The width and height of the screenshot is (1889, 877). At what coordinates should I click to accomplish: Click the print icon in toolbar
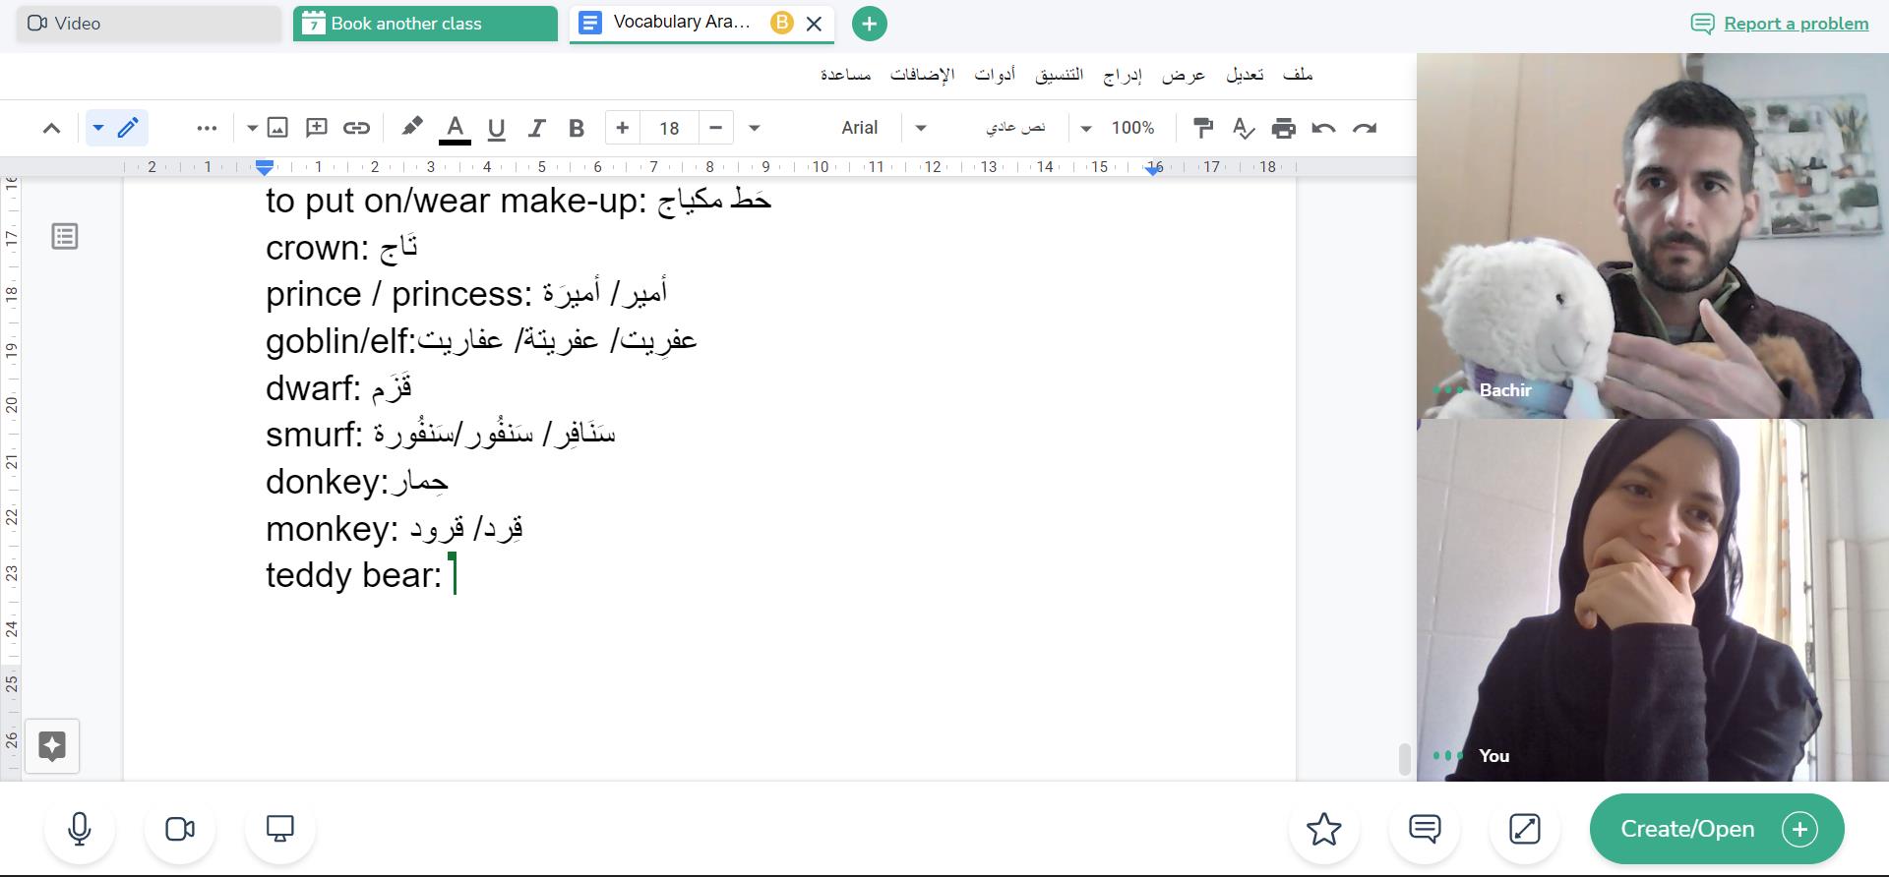point(1283,128)
